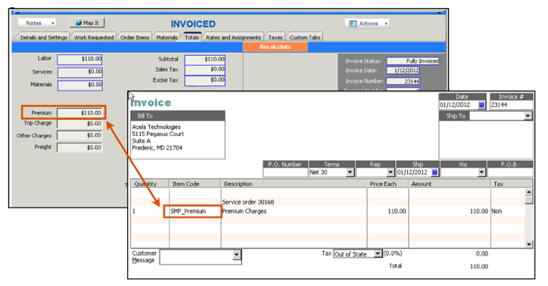Select the Materials tab
548x286 pixels.
point(167,37)
